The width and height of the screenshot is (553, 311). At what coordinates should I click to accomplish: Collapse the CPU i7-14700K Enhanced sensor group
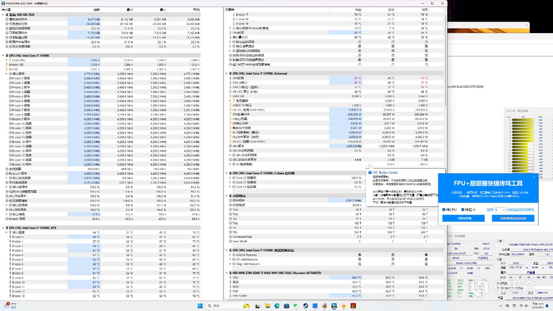click(x=226, y=73)
